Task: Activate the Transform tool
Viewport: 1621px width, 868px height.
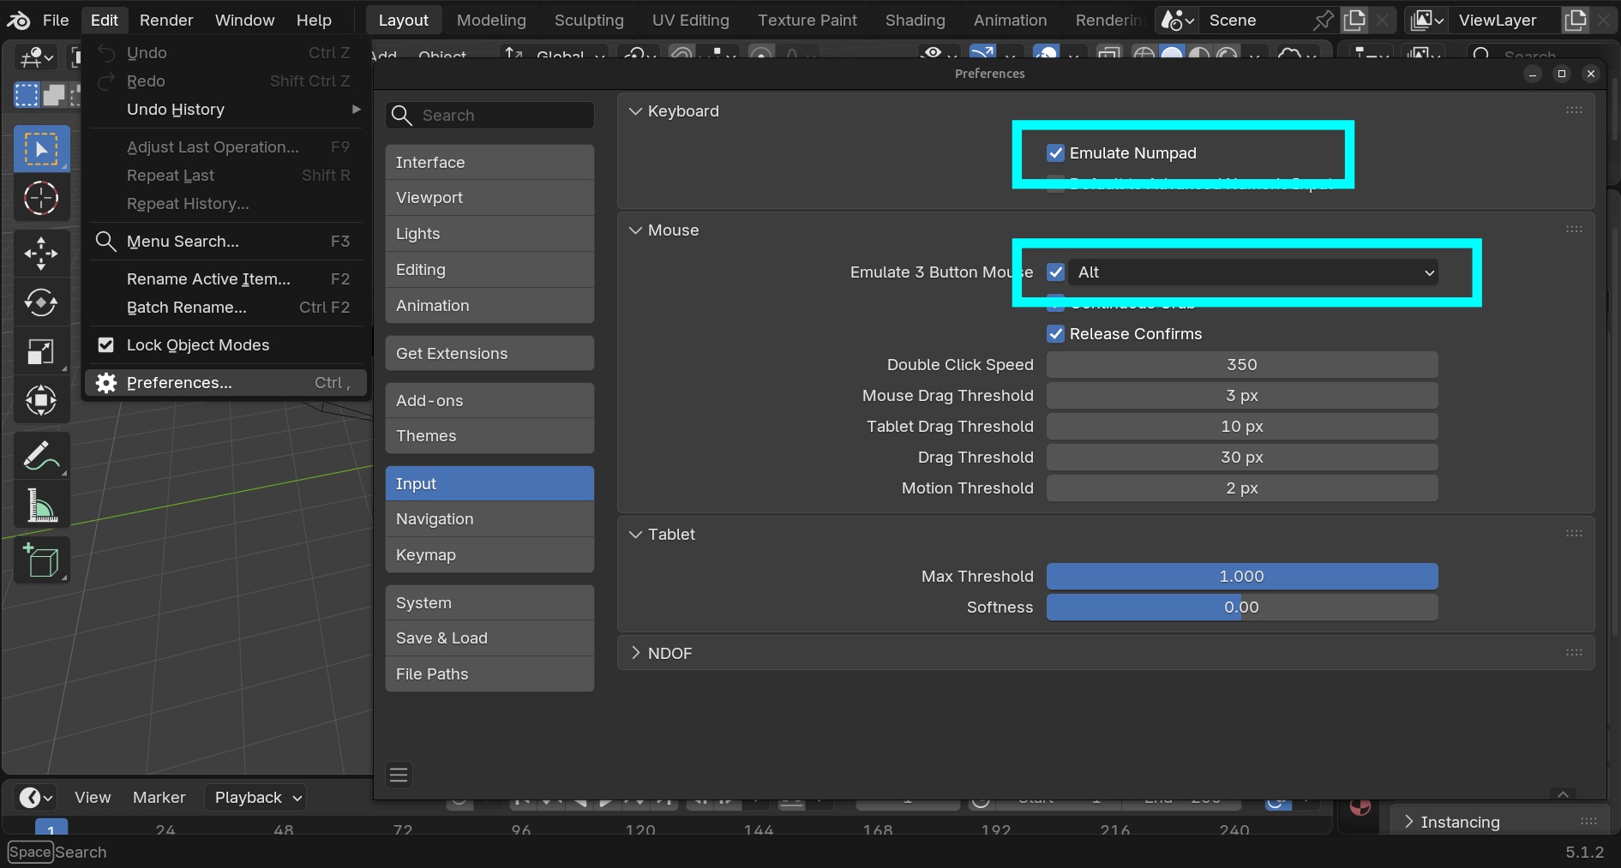Action: 41,400
